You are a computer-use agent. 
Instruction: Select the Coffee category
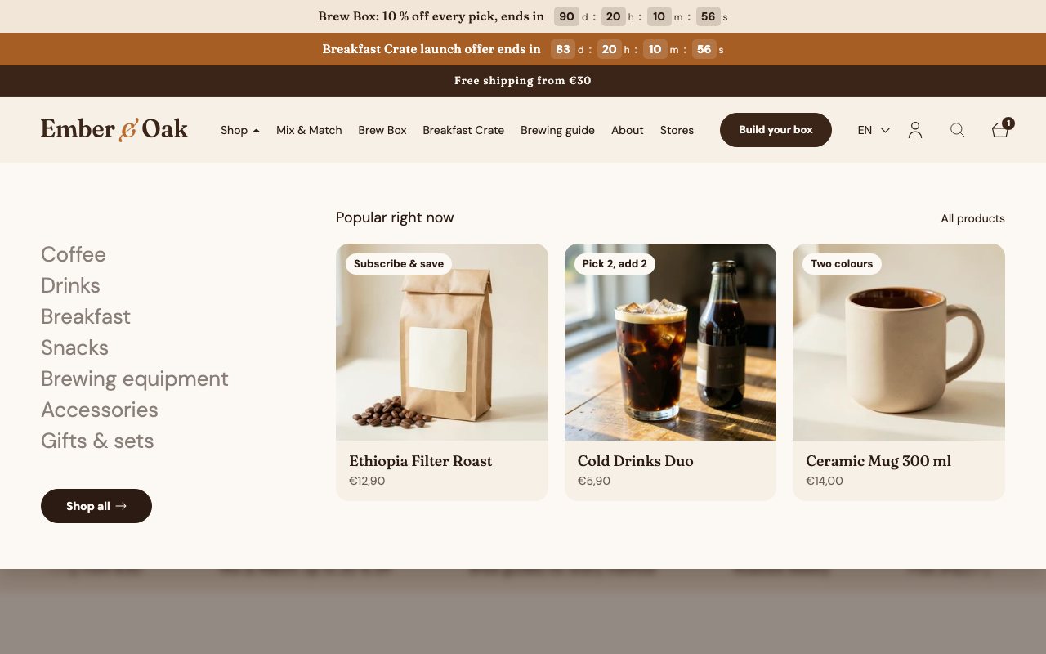tap(74, 254)
